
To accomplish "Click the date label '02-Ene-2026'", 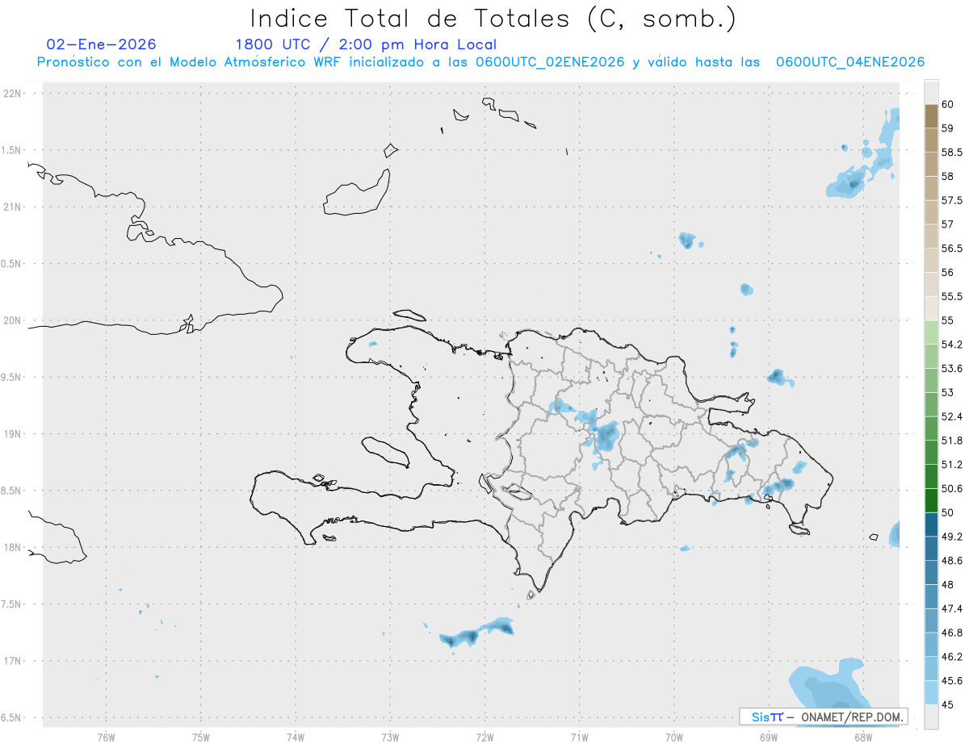I will (102, 44).
